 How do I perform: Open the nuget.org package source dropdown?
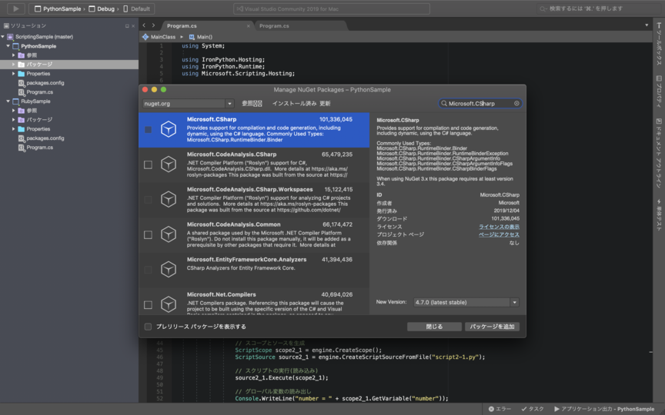189,103
